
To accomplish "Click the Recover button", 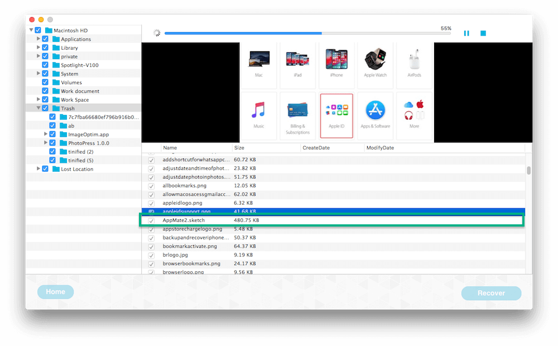I will [491, 293].
